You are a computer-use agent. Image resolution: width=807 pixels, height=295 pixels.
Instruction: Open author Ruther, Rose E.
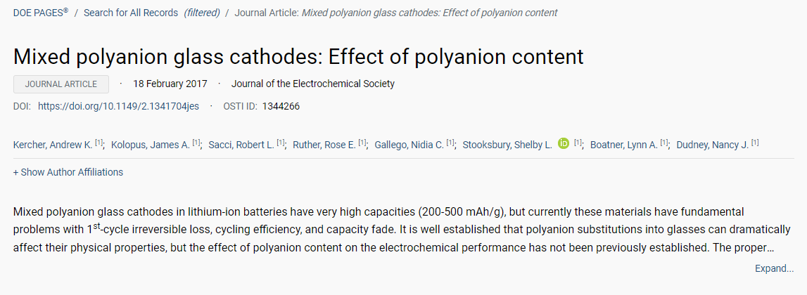(x=324, y=145)
